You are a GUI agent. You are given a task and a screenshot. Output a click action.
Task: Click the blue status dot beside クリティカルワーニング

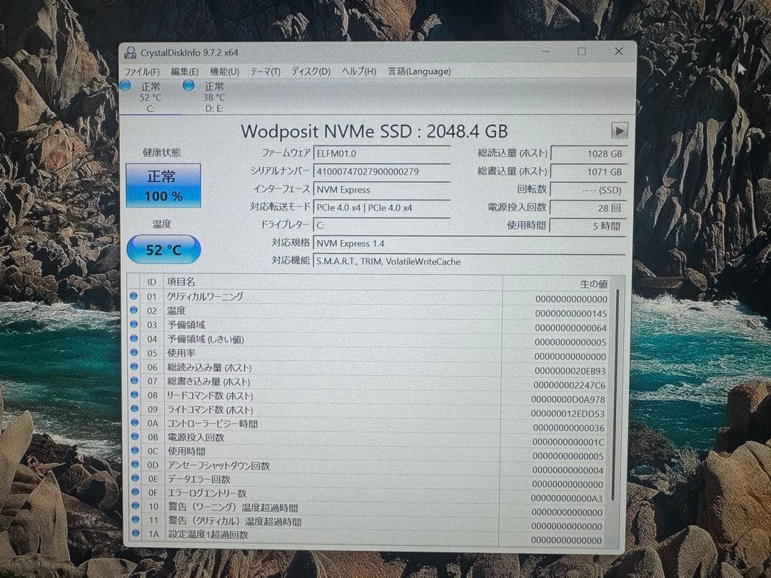[x=136, y=296]
